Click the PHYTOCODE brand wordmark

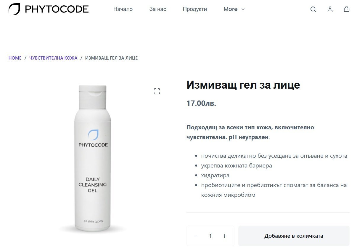point(57,9)
